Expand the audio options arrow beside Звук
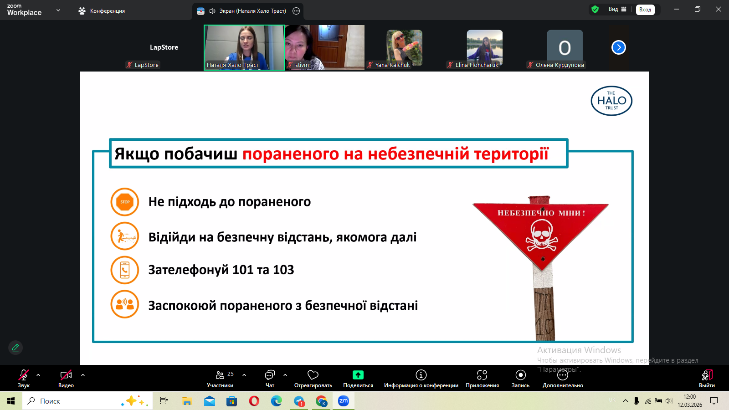This screenshot has height=410, width=729. 38,375
